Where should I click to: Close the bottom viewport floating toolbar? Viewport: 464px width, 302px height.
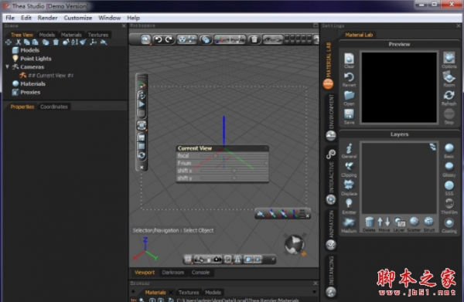tap(273, 260)
